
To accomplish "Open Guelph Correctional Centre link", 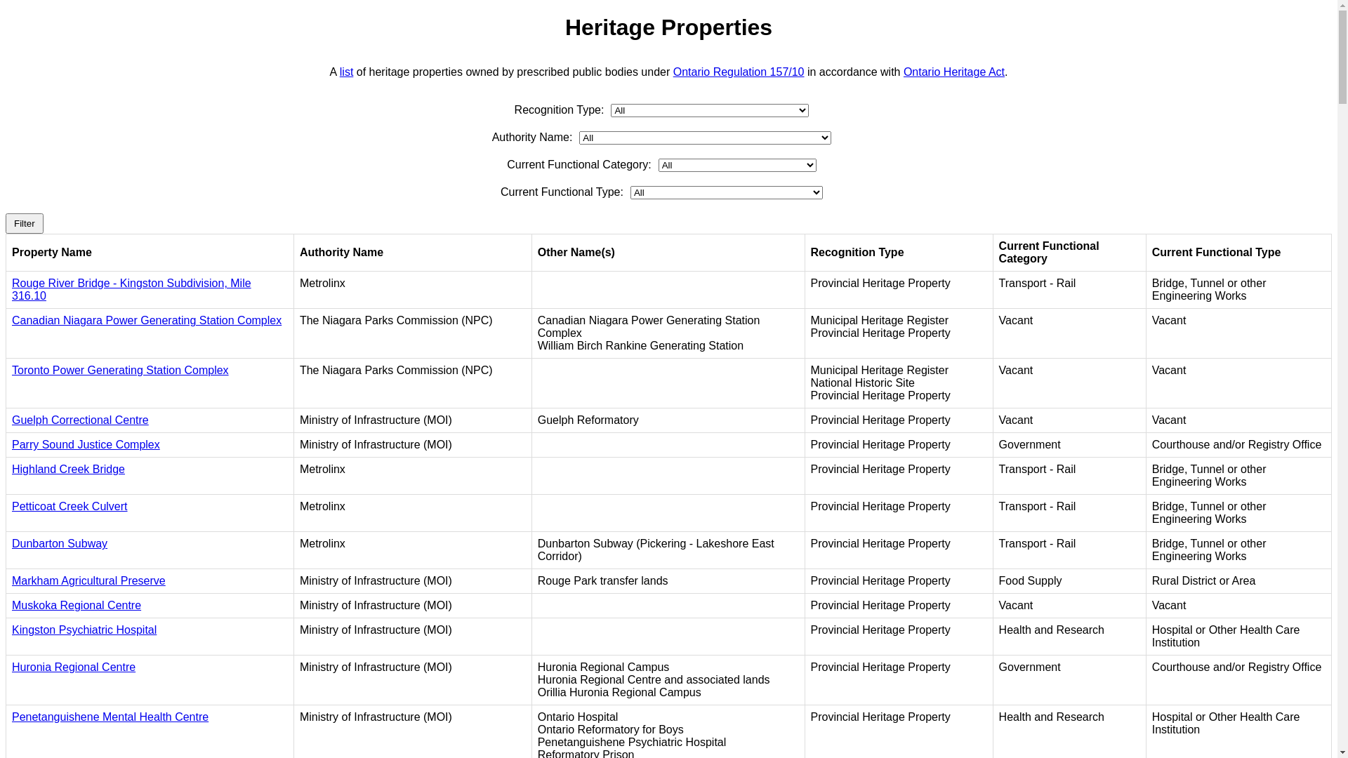I will [x=80, y=420].
